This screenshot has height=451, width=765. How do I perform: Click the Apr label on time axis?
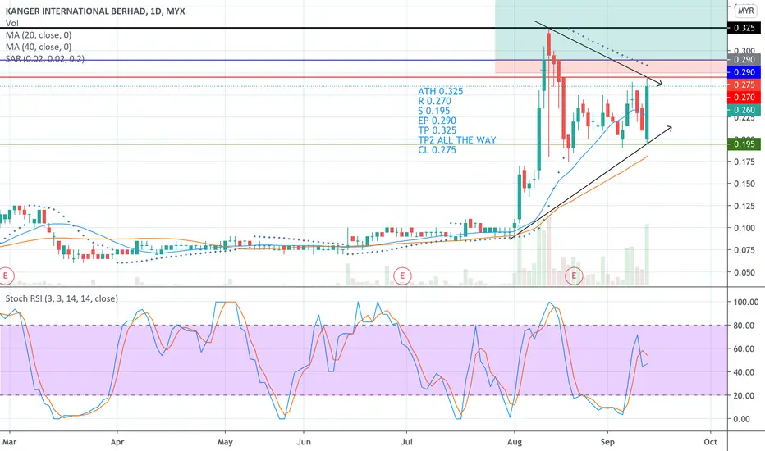coord(117,442)
